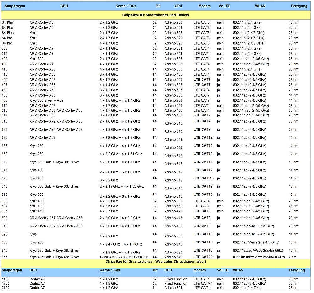Select the Snapdragon '620' row label
This screenshot has height=293, width=314.
4,130
